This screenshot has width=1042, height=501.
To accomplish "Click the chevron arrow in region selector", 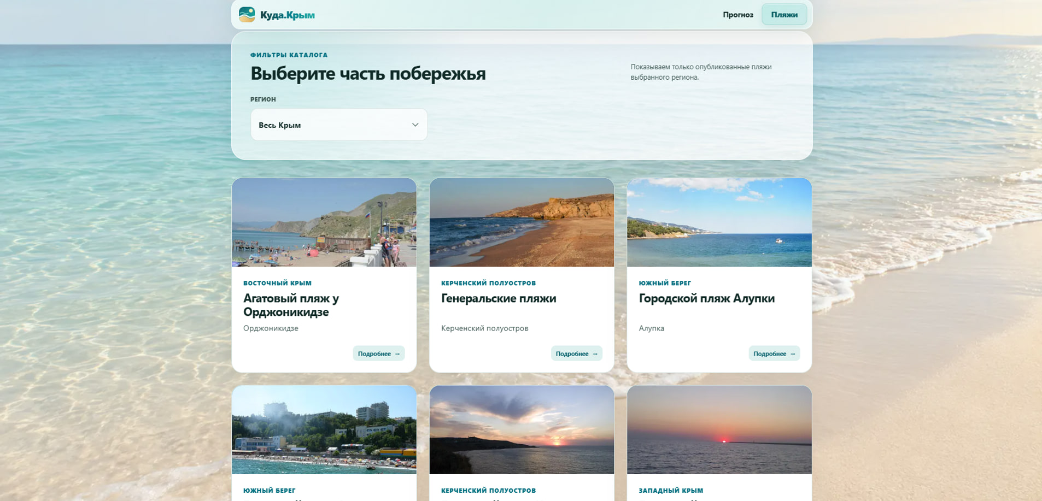I will [415, 125].
